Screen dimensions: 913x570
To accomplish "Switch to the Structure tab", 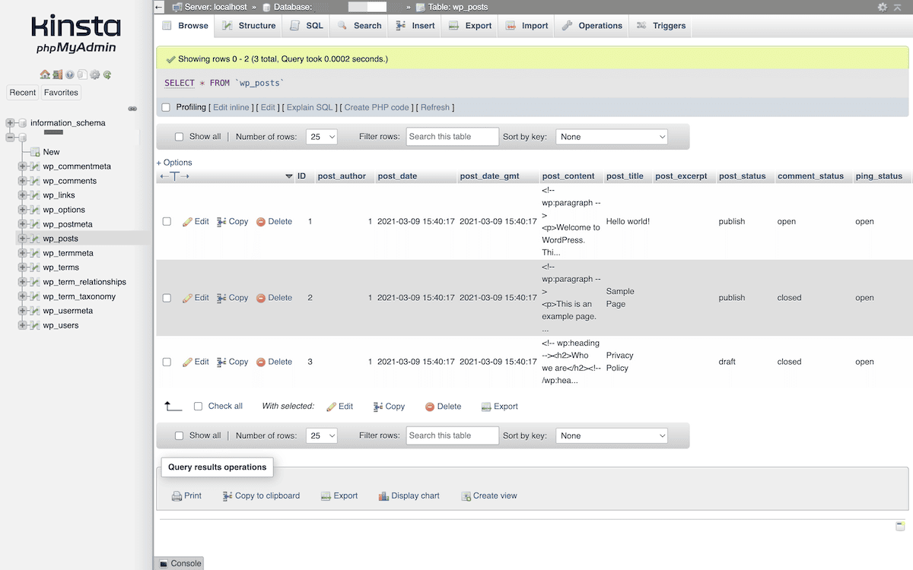I will [x=250, y=25].
